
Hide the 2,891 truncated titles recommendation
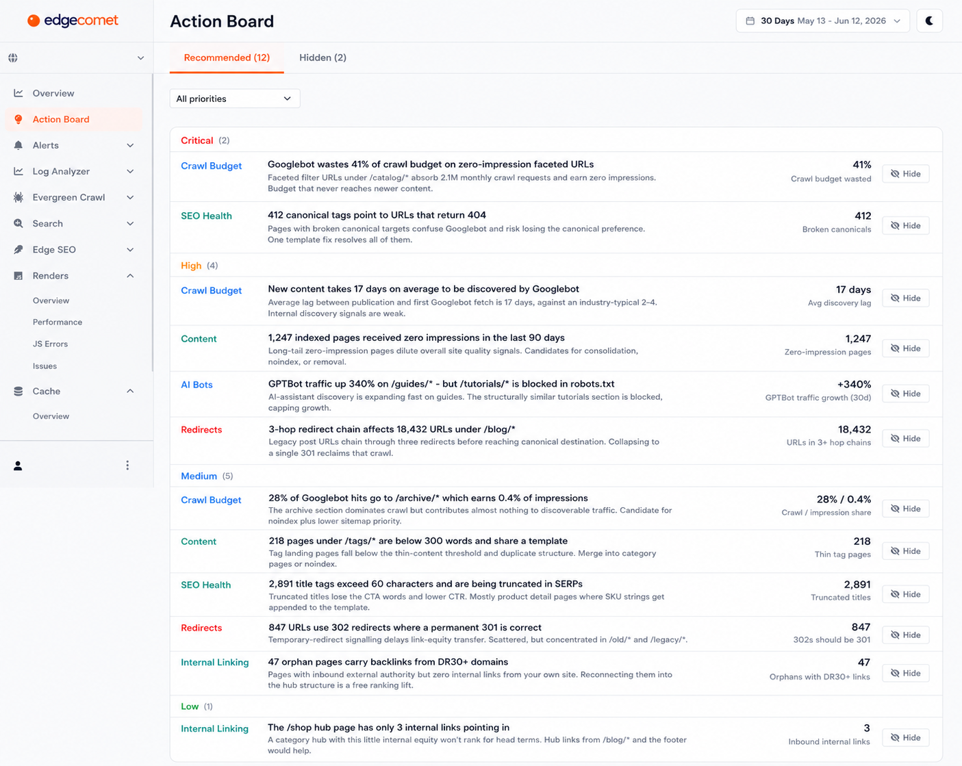pyautogui.click(x=905, y=594)
